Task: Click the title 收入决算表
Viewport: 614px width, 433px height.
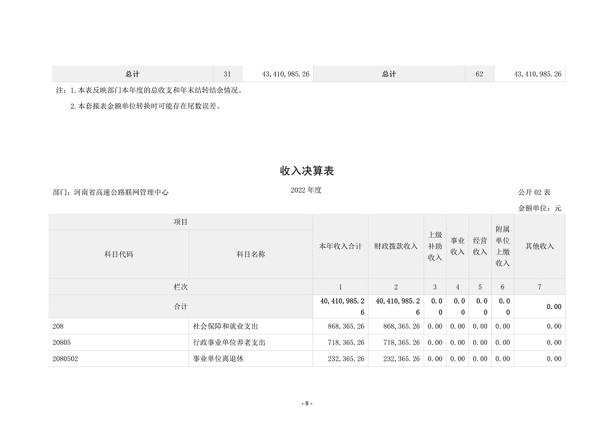Action: tap(306, 171)
